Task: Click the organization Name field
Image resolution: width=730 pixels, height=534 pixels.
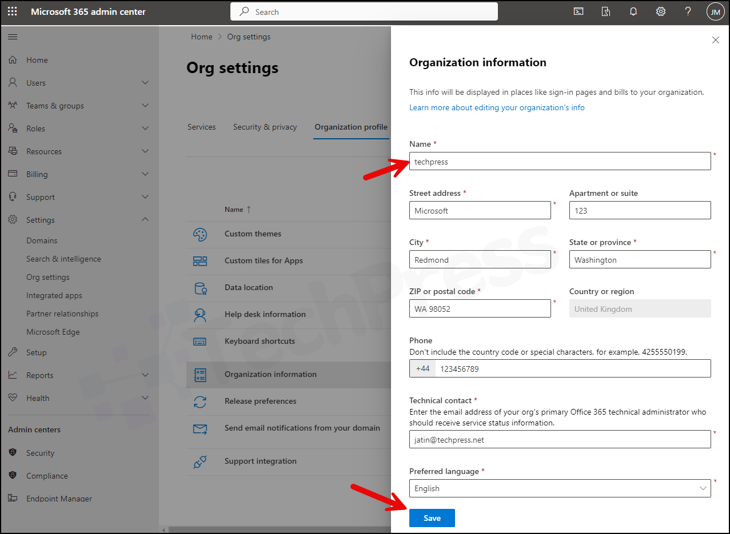Action: tap(560, 161)
